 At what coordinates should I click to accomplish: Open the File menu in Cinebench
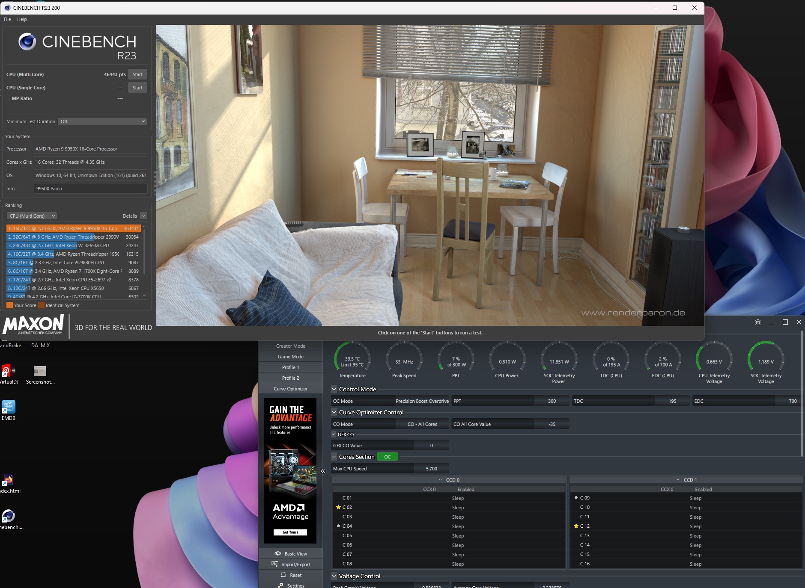coord(7,19)
